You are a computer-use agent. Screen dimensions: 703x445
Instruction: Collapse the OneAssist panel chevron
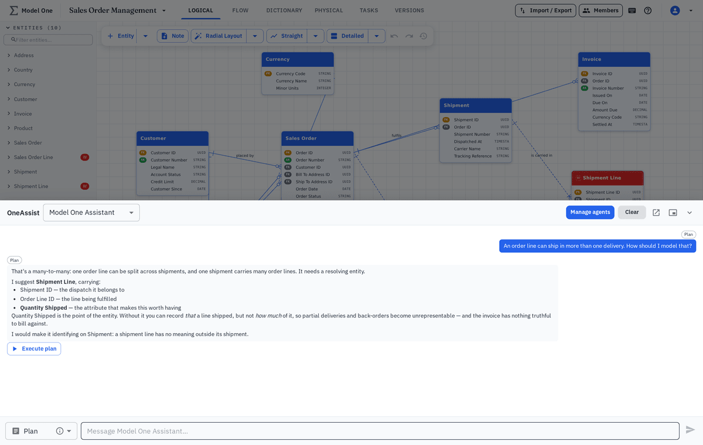coord(690,213)
